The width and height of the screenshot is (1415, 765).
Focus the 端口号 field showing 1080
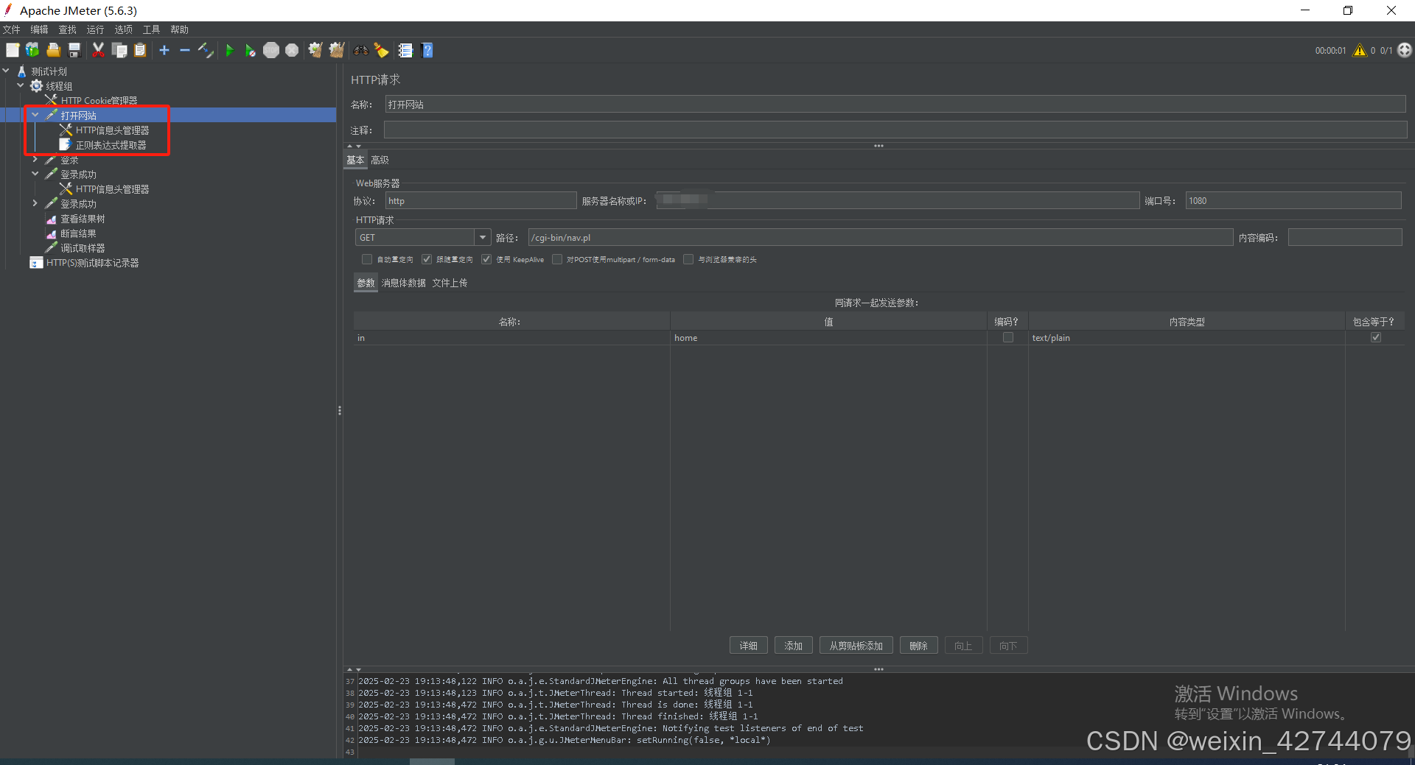point(1293,200)
